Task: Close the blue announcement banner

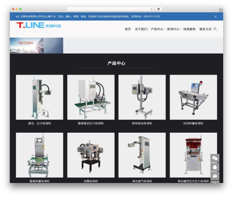Action: tap(215, 16)
